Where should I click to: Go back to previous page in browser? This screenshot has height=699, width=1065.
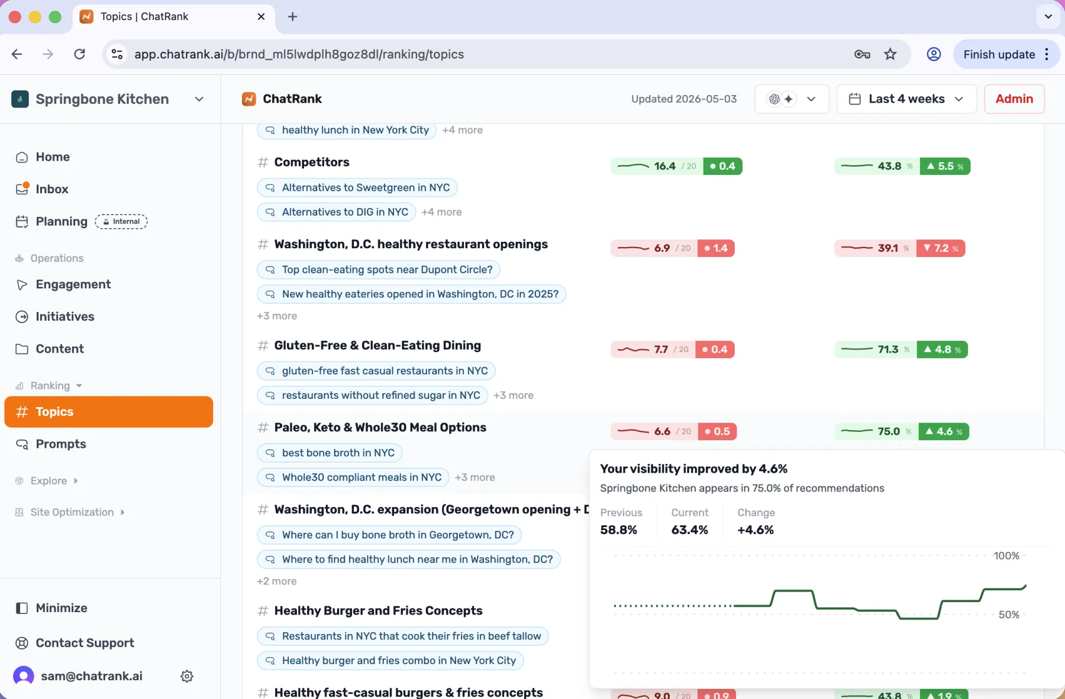(x=17, y=54)
